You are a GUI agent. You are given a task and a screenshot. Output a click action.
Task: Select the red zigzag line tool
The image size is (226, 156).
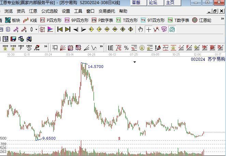pyautogui.click(x=156, y=29)
